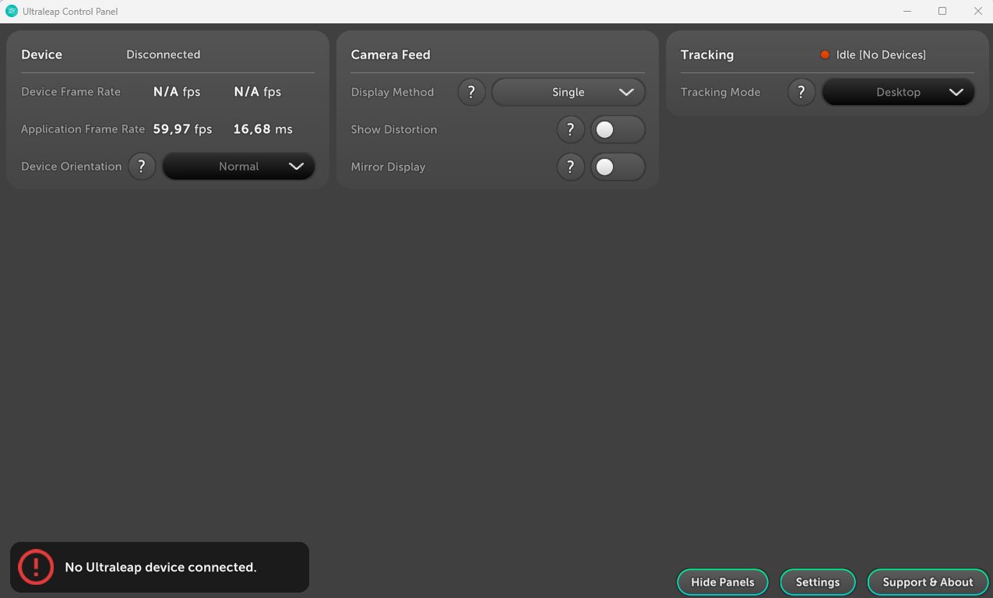Click the Application Frame Rate label

click(x=83, y=129)
